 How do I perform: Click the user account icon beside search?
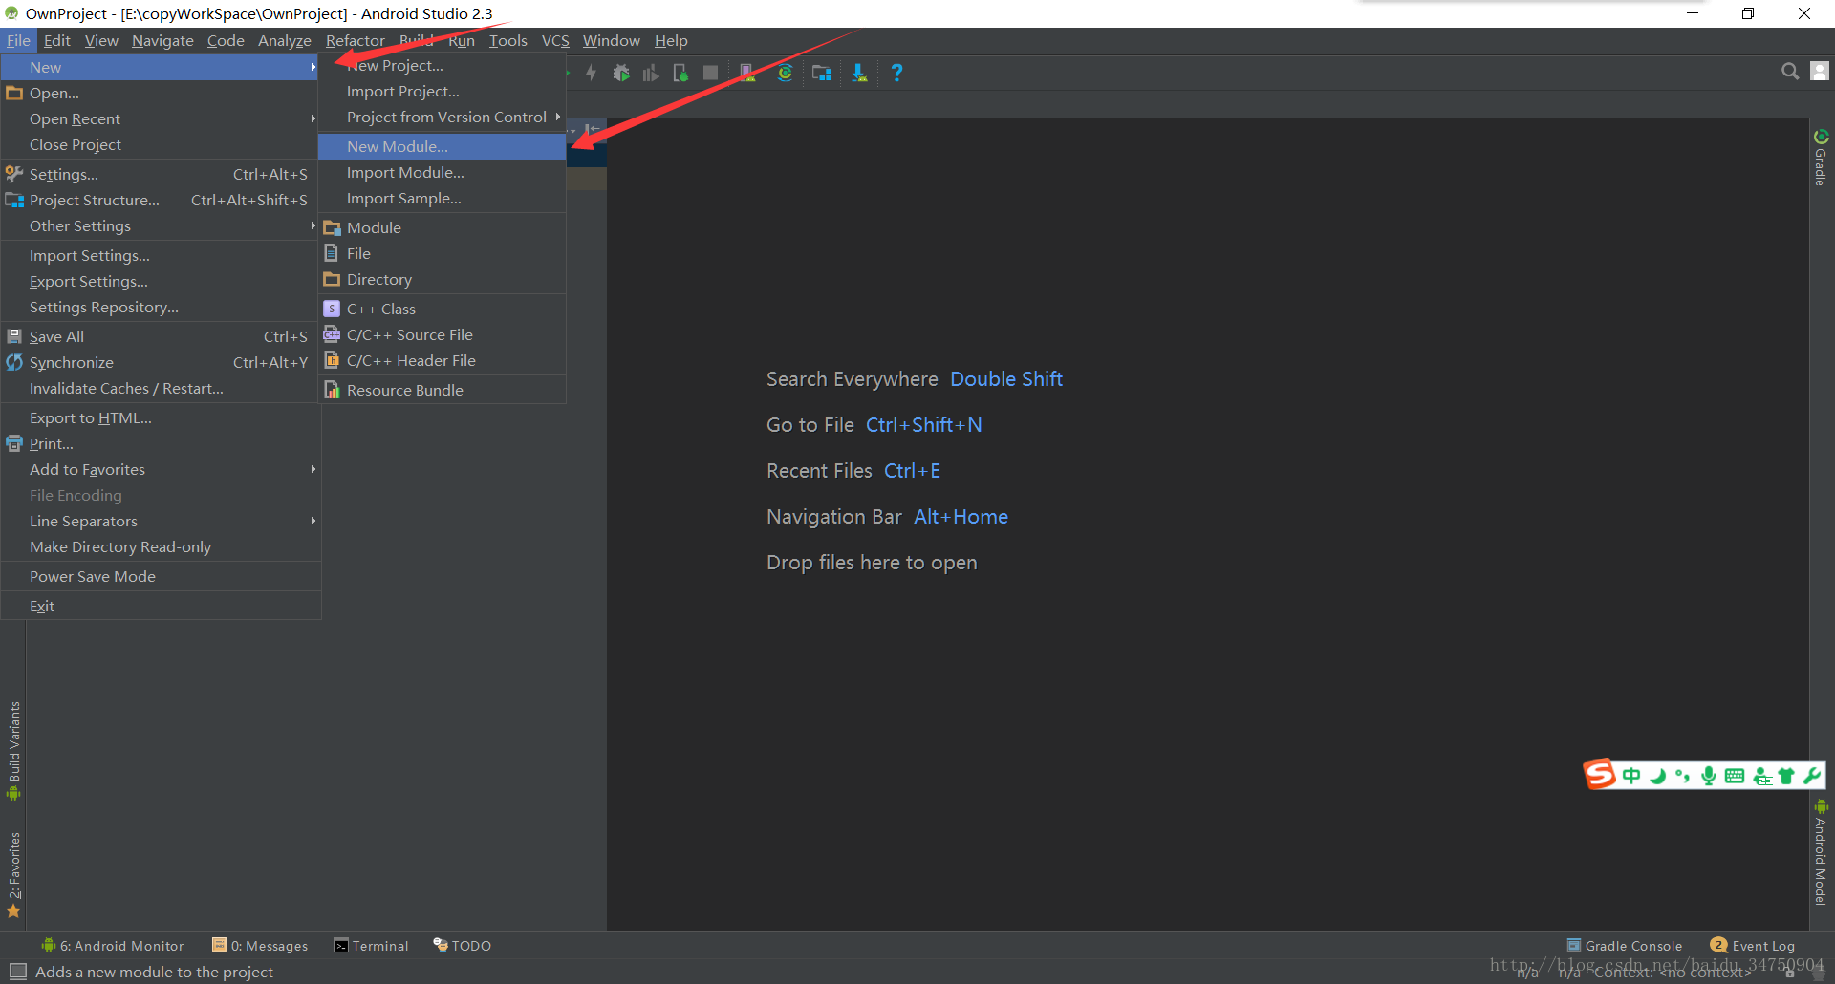1820,71
